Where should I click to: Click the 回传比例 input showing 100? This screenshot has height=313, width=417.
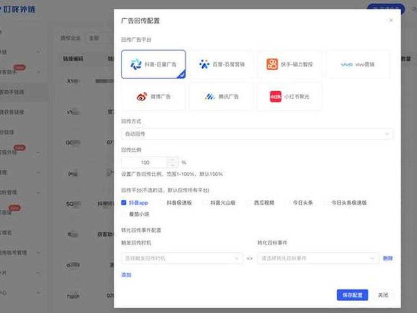coord(144,162)
